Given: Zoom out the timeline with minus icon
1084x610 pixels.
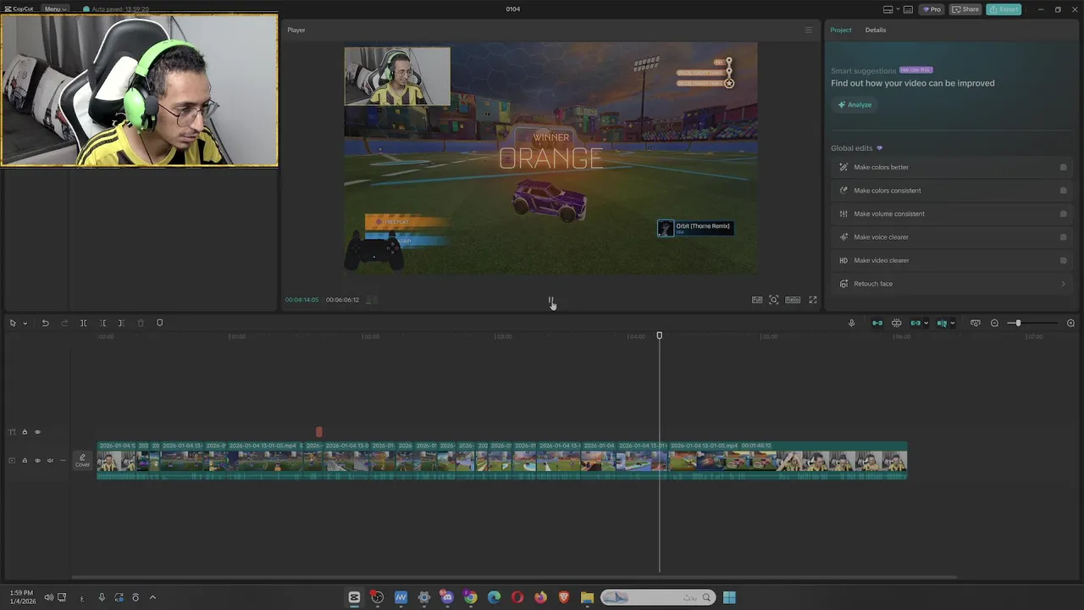Looking at the screenshot, I should click(x=994, y=323).
